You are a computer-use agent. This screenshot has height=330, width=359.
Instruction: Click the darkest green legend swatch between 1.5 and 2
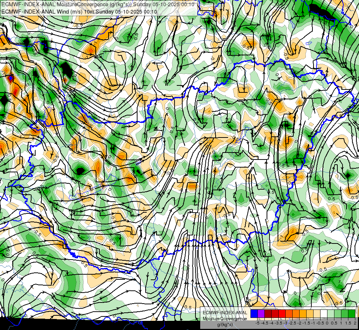(x=352, y=313)
